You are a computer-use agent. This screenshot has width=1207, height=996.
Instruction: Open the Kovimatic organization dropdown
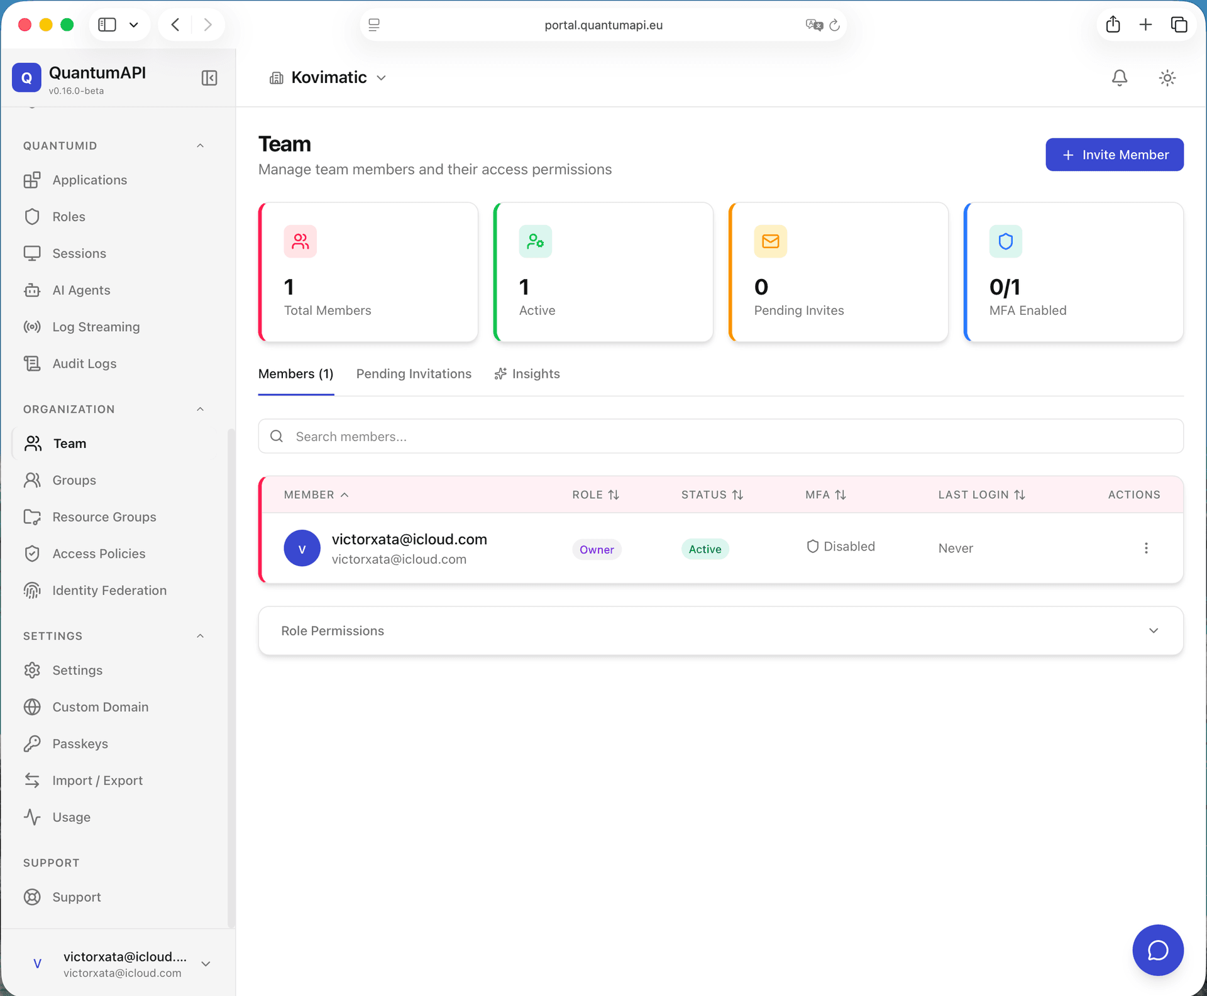click(328, 77)
